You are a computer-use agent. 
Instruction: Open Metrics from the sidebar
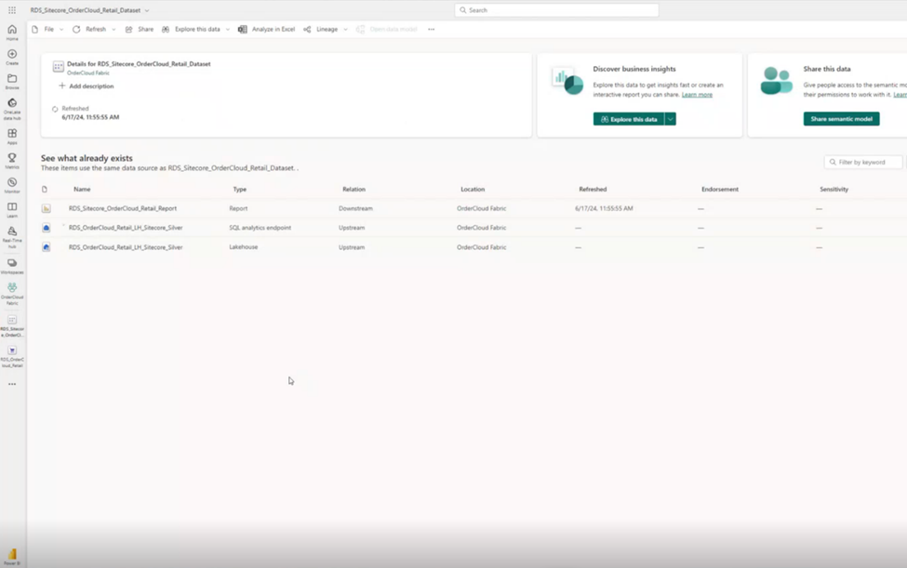12,161
